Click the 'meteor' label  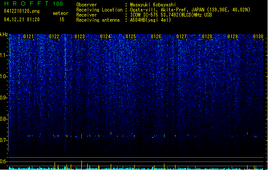click(x=61, y=13)
